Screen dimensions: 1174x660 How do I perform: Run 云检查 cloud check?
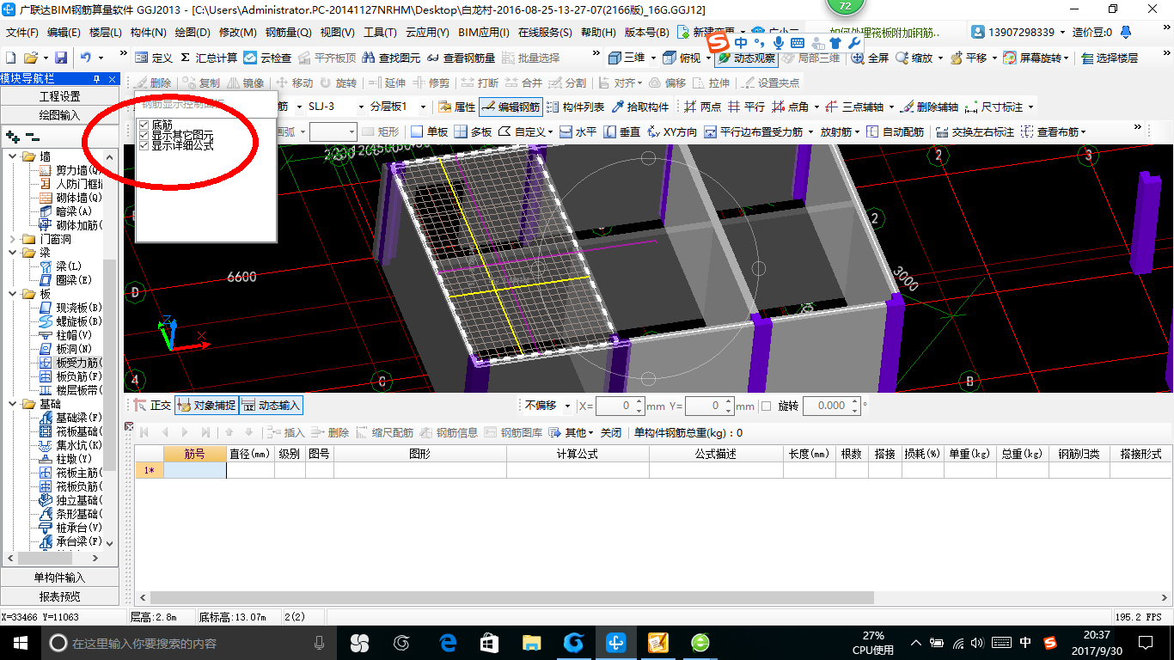(x=267, y=58)
